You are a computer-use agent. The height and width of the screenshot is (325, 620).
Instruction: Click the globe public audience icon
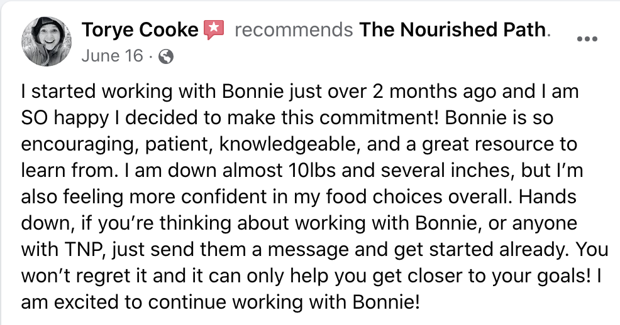[165, 57]
